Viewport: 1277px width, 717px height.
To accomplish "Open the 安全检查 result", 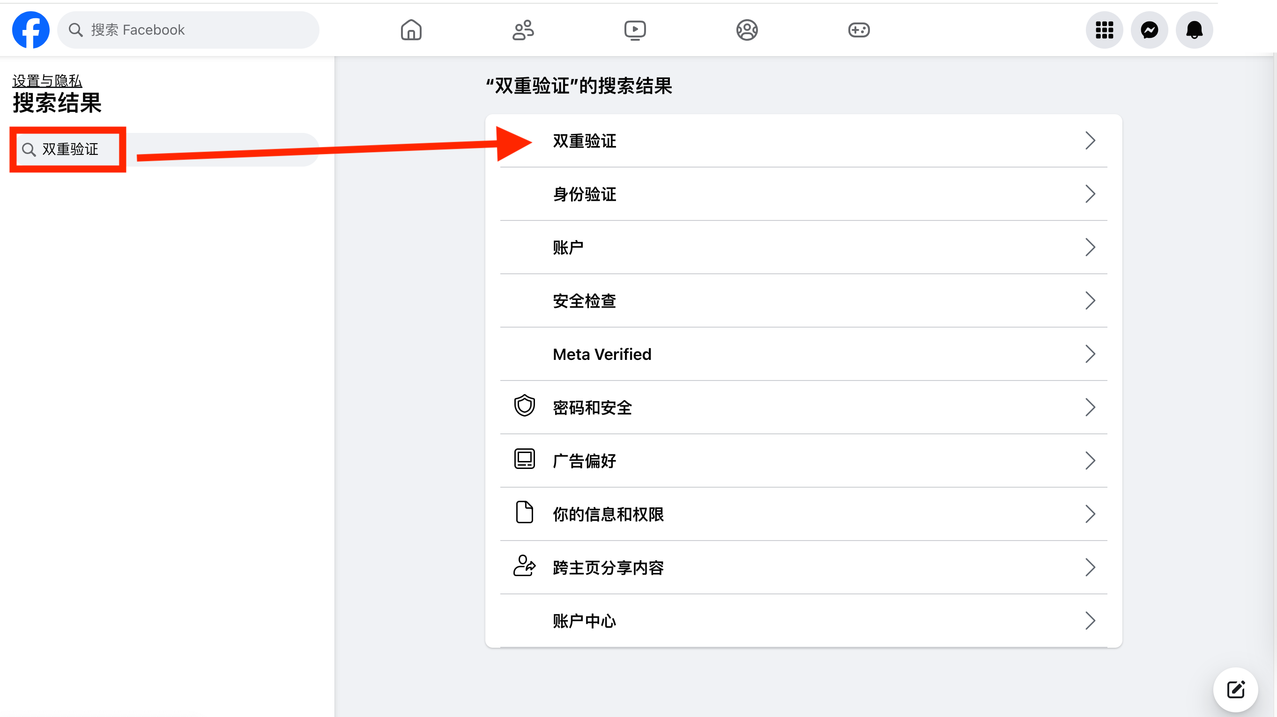I will tap(803, 300).
